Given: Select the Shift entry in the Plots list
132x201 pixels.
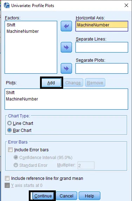Looking at the screenshot, I should (x=10, y=92).
